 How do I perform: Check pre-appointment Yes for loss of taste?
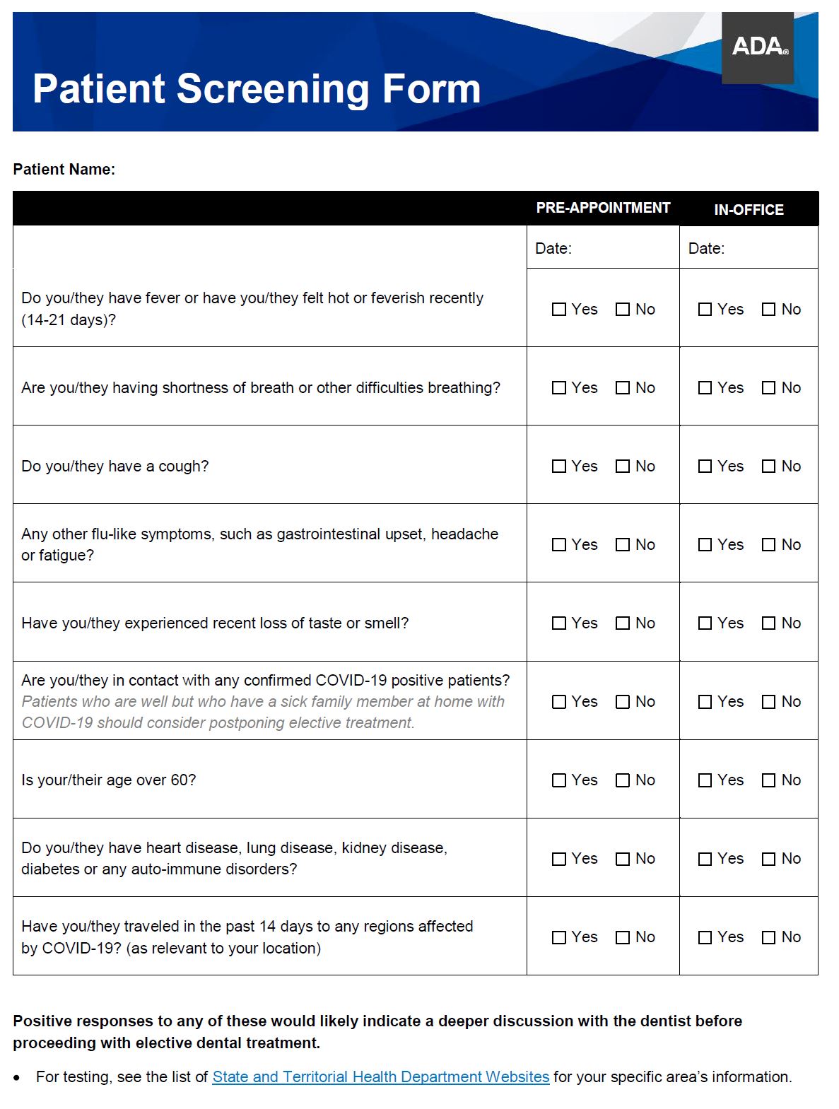[x=559, y=623]
